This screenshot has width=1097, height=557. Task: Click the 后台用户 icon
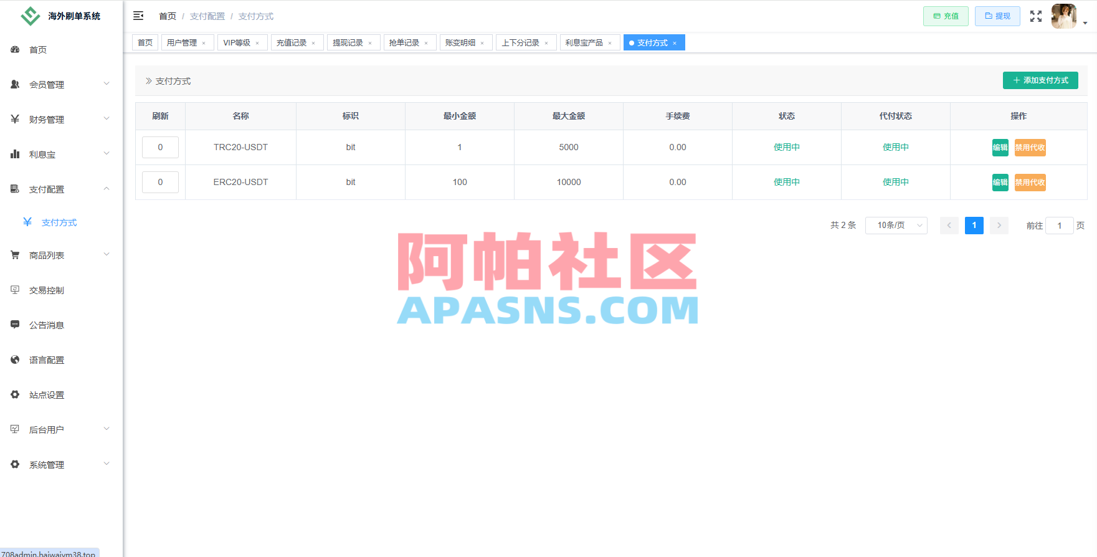[x=15, y=429]
